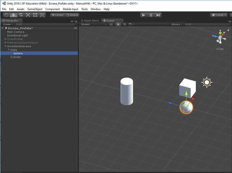Toggle scene lighting sun icon
232x173 pixels.
(118, 24)
